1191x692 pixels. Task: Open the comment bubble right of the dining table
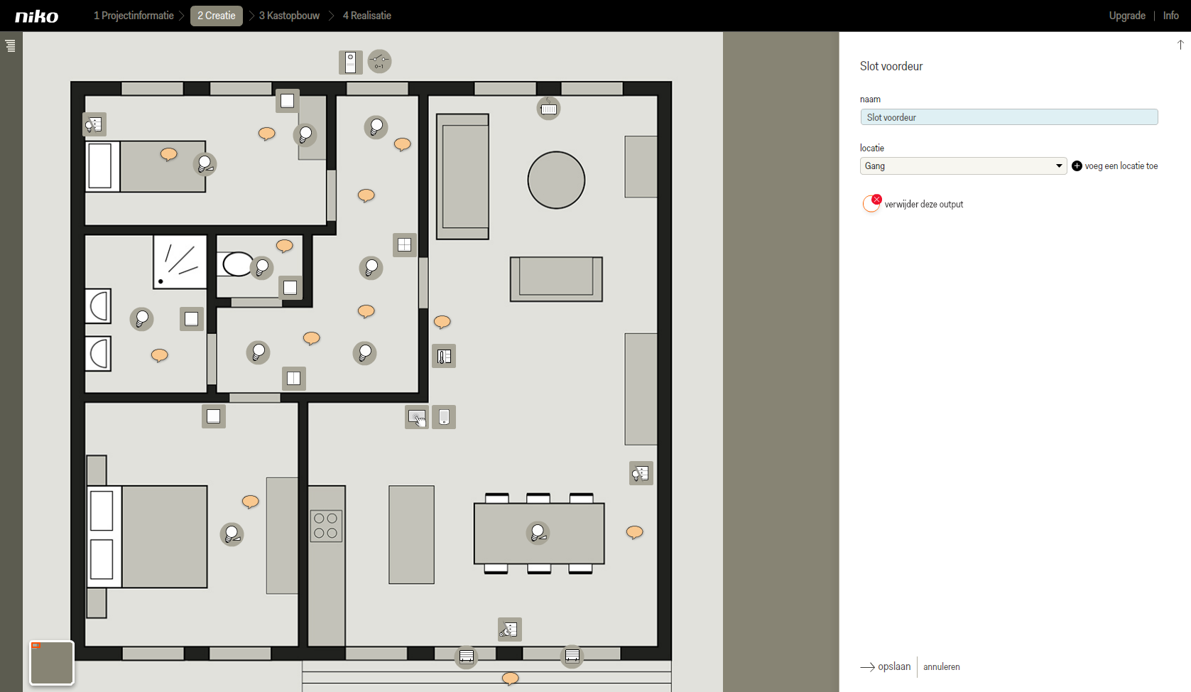click(635, 532)
